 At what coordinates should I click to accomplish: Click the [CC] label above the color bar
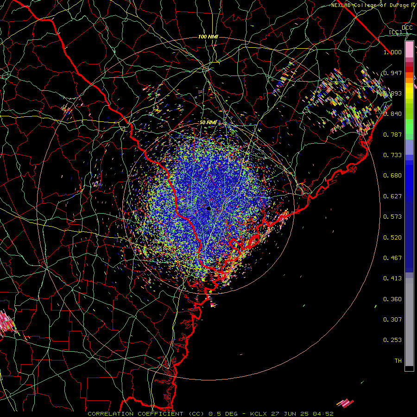[396, 32]
